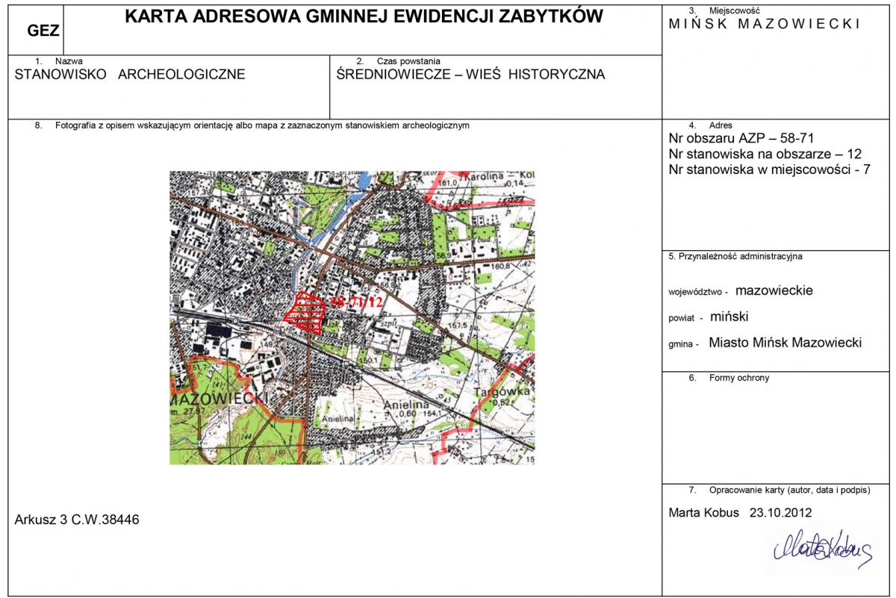Select the title Karta Adresowa Gminnej Ewidencji Zabytków
This screenshot has width=896, height=598.
(x=364, y=17)
